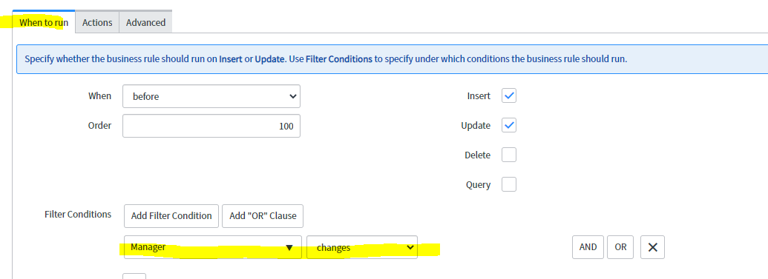Open the Advanced tab
768x279 pixels.
point(145,22)
